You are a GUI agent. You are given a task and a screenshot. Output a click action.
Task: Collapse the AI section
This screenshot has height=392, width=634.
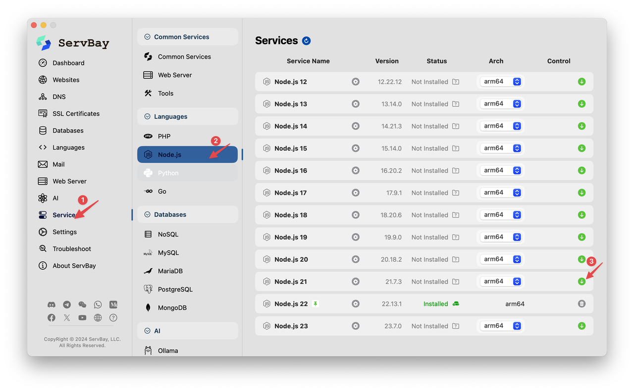click(x=147, y=331)
